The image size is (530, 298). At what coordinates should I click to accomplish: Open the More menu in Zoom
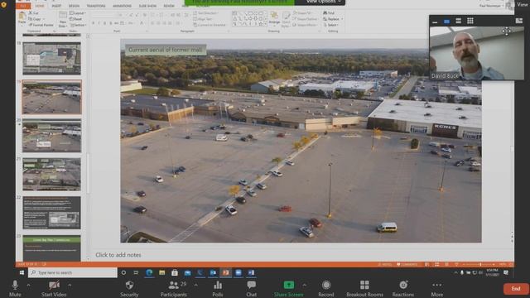click(436, 289)
